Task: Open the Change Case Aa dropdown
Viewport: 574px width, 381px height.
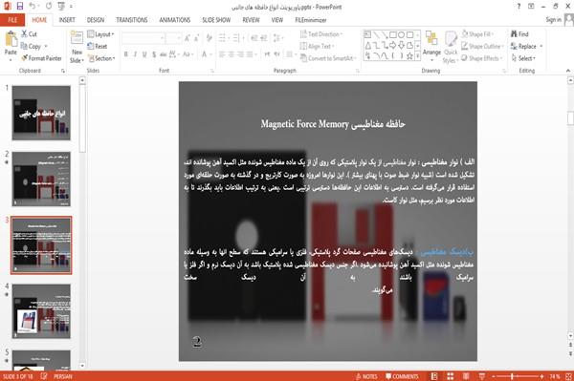Action: click(x=188, y=54)
